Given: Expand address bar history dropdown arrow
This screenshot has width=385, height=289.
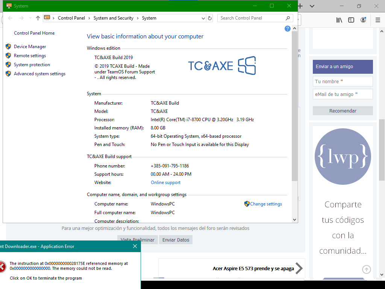Looking at the screenshot, I should point(203,18).
